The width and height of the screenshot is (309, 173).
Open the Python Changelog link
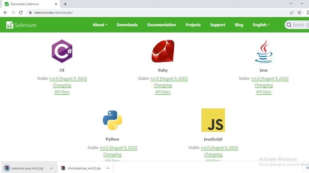pos(112,154)
